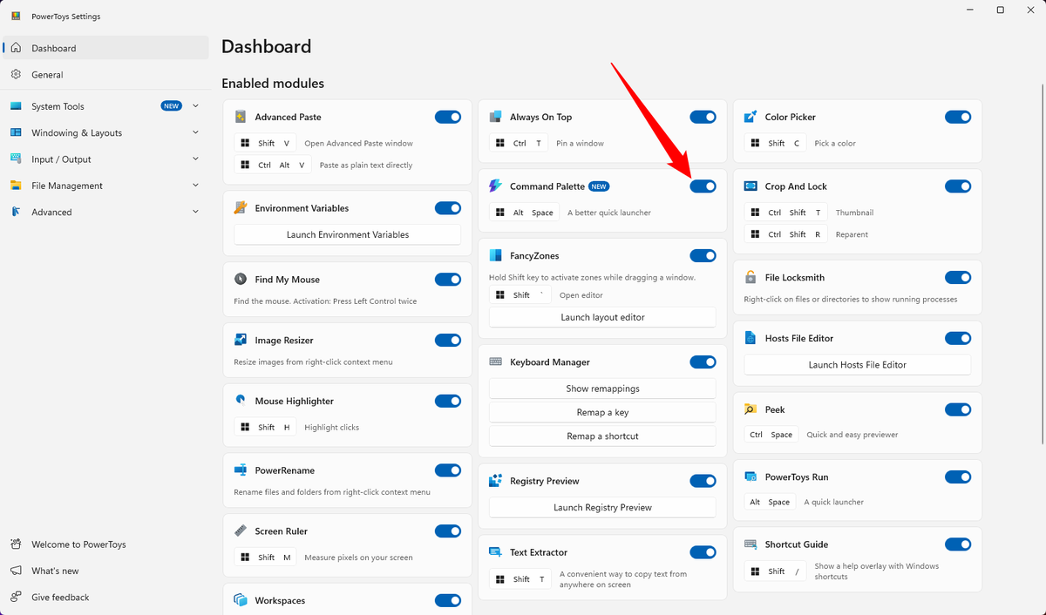This screenshot has width=1046, height=615.
Task: Click the Always On Top module icon
Action: [495, 117]
